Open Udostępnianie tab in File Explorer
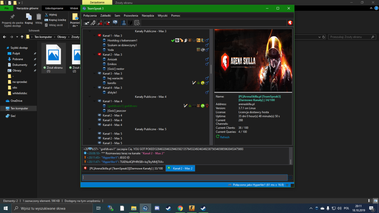379x213 pixels. pyautogui.click(x=54, y=8)
